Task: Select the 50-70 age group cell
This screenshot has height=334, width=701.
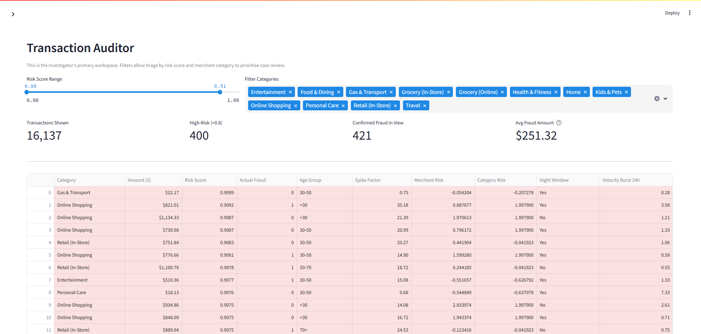Action: pos(325,267)
